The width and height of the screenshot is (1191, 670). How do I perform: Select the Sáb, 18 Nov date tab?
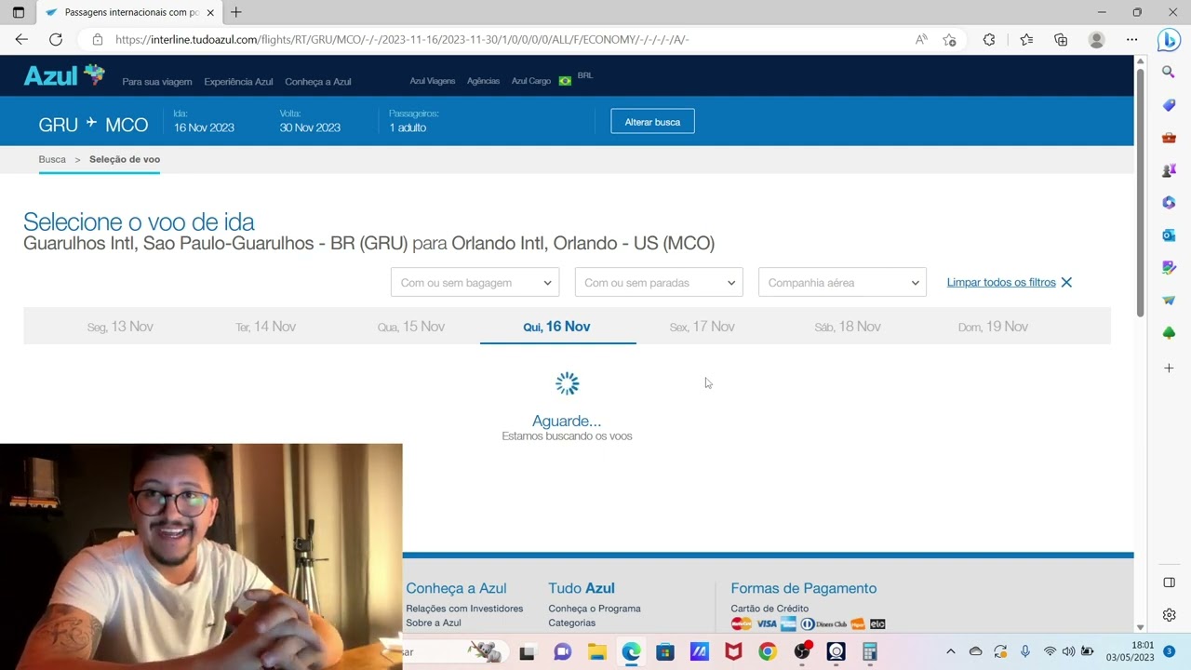[x=848, y=327]
